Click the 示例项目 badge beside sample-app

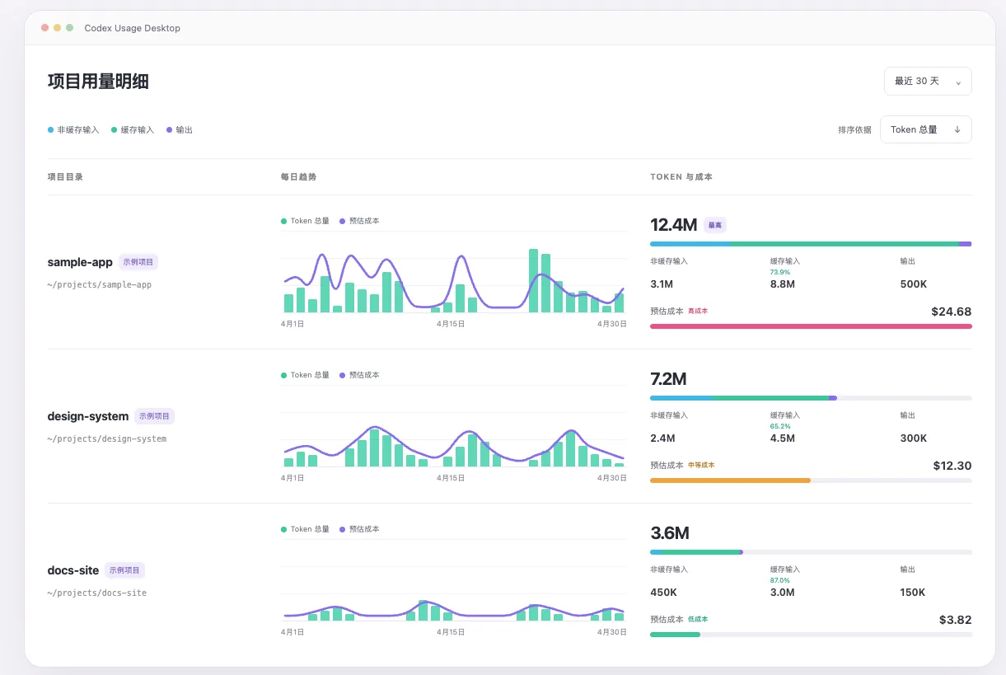pos(138,262)
